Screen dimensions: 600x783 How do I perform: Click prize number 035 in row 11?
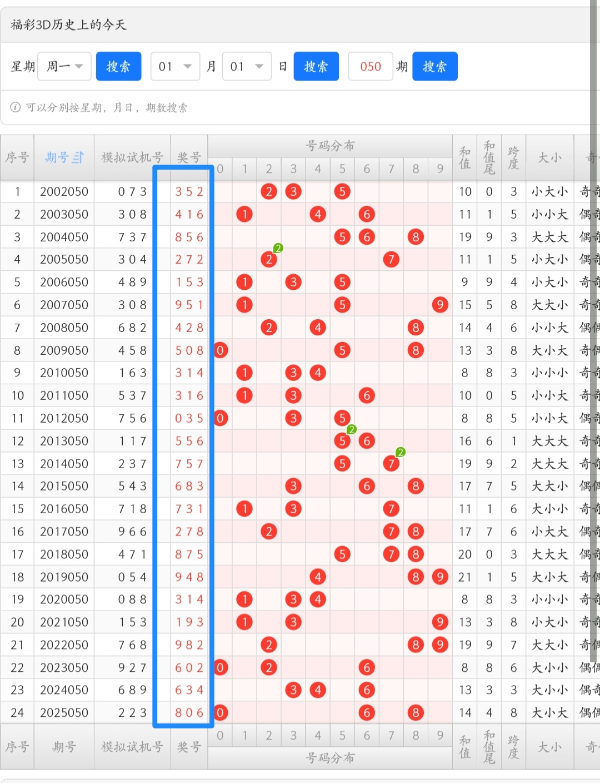(189, 418)
